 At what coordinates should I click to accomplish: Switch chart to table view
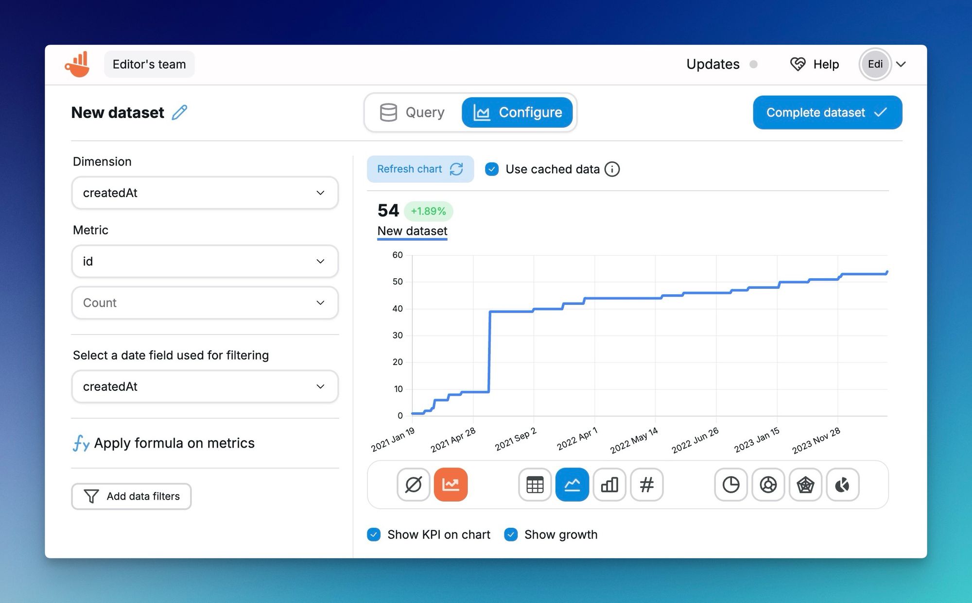534,485
